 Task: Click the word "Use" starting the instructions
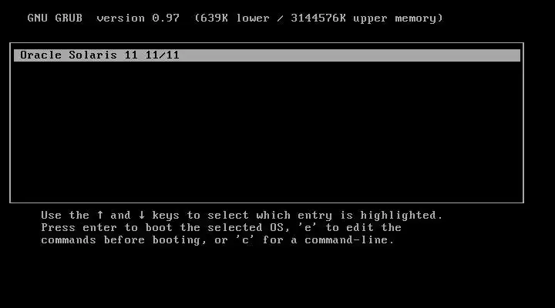click(x=52, y=215)
